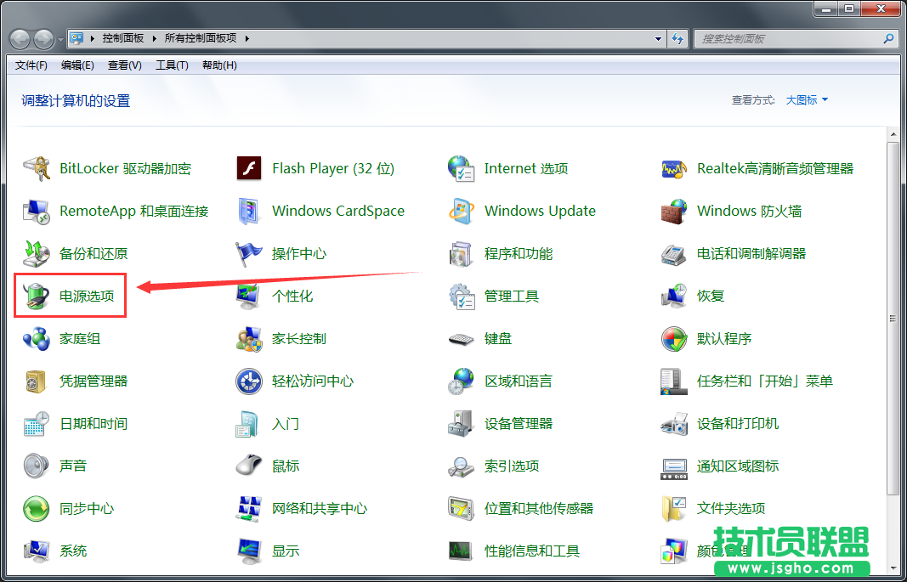Open the 查看(V) menu
Image resolution: width=907 pixels, height=582 pixels.
pyautogui.click(x=125, y=65)
